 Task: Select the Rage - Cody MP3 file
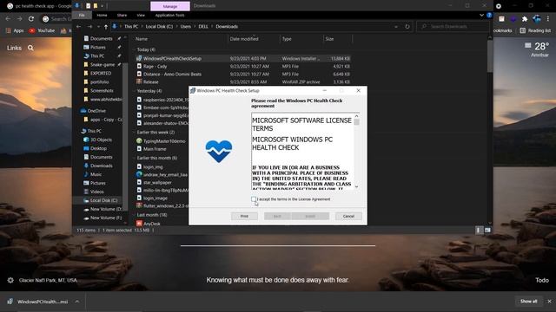click(x=155, y=66)
